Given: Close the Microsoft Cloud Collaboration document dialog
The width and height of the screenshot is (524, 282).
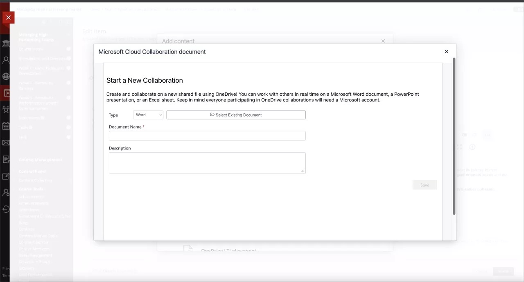Looking at the screenshot, I should coord(447,52).
